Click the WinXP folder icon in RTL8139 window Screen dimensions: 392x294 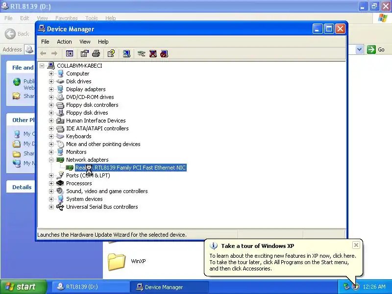pyautogui.click(x=117, y=262)
